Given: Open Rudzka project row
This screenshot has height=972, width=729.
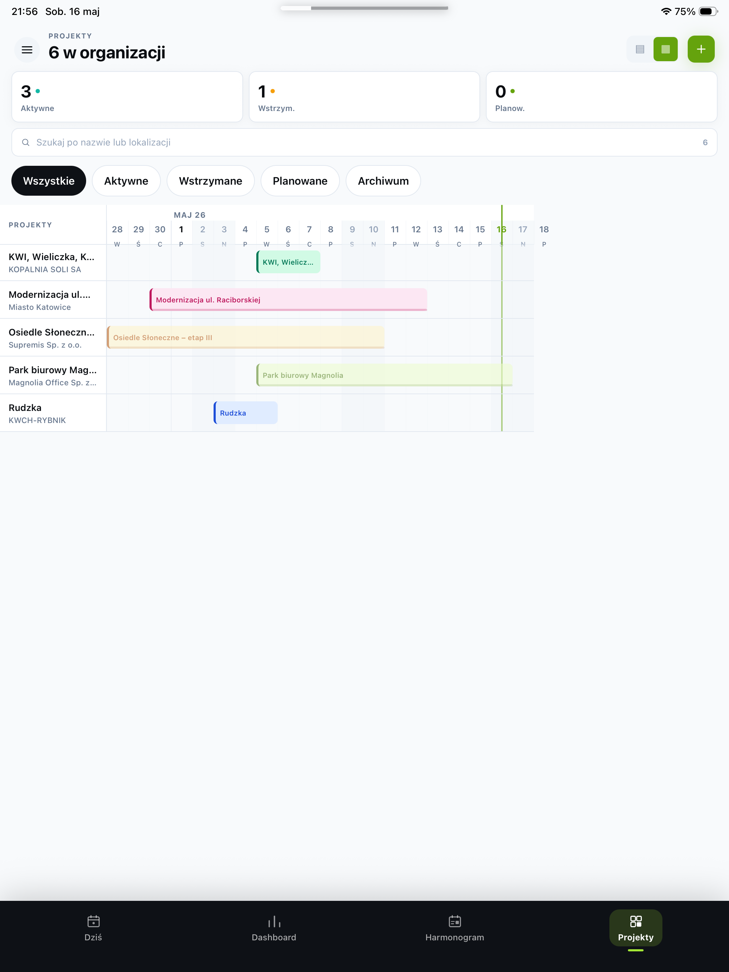Looking at the screenshot, I should 53,413.
